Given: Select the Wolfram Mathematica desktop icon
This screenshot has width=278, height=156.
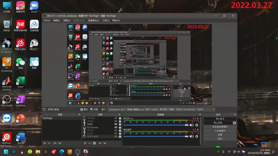Looking at the screenshot, I should (x=7, y=140).
